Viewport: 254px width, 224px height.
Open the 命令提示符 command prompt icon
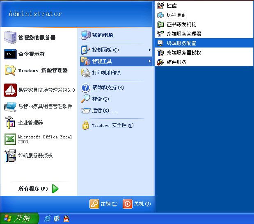click(10, 54)
